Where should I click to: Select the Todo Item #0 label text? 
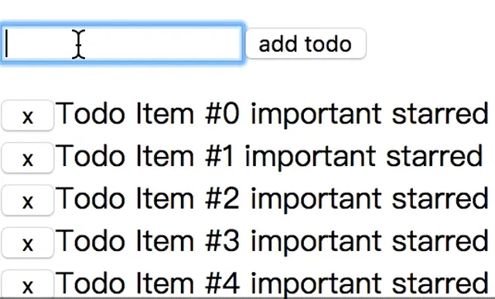click(148, 114)
